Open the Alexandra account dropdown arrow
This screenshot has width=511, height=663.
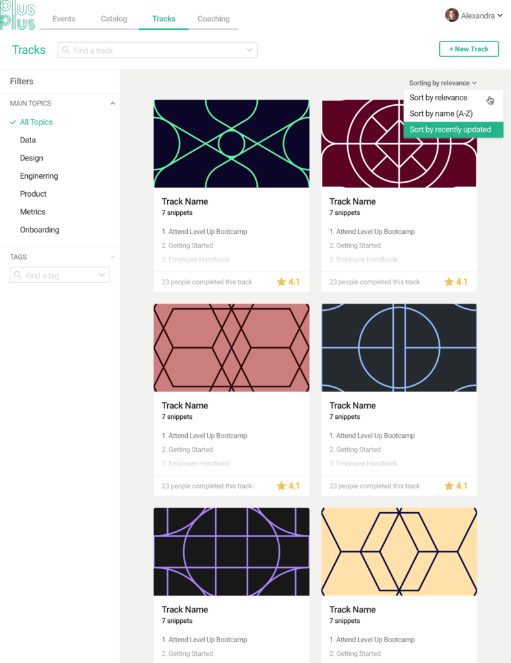coord(500,16)
